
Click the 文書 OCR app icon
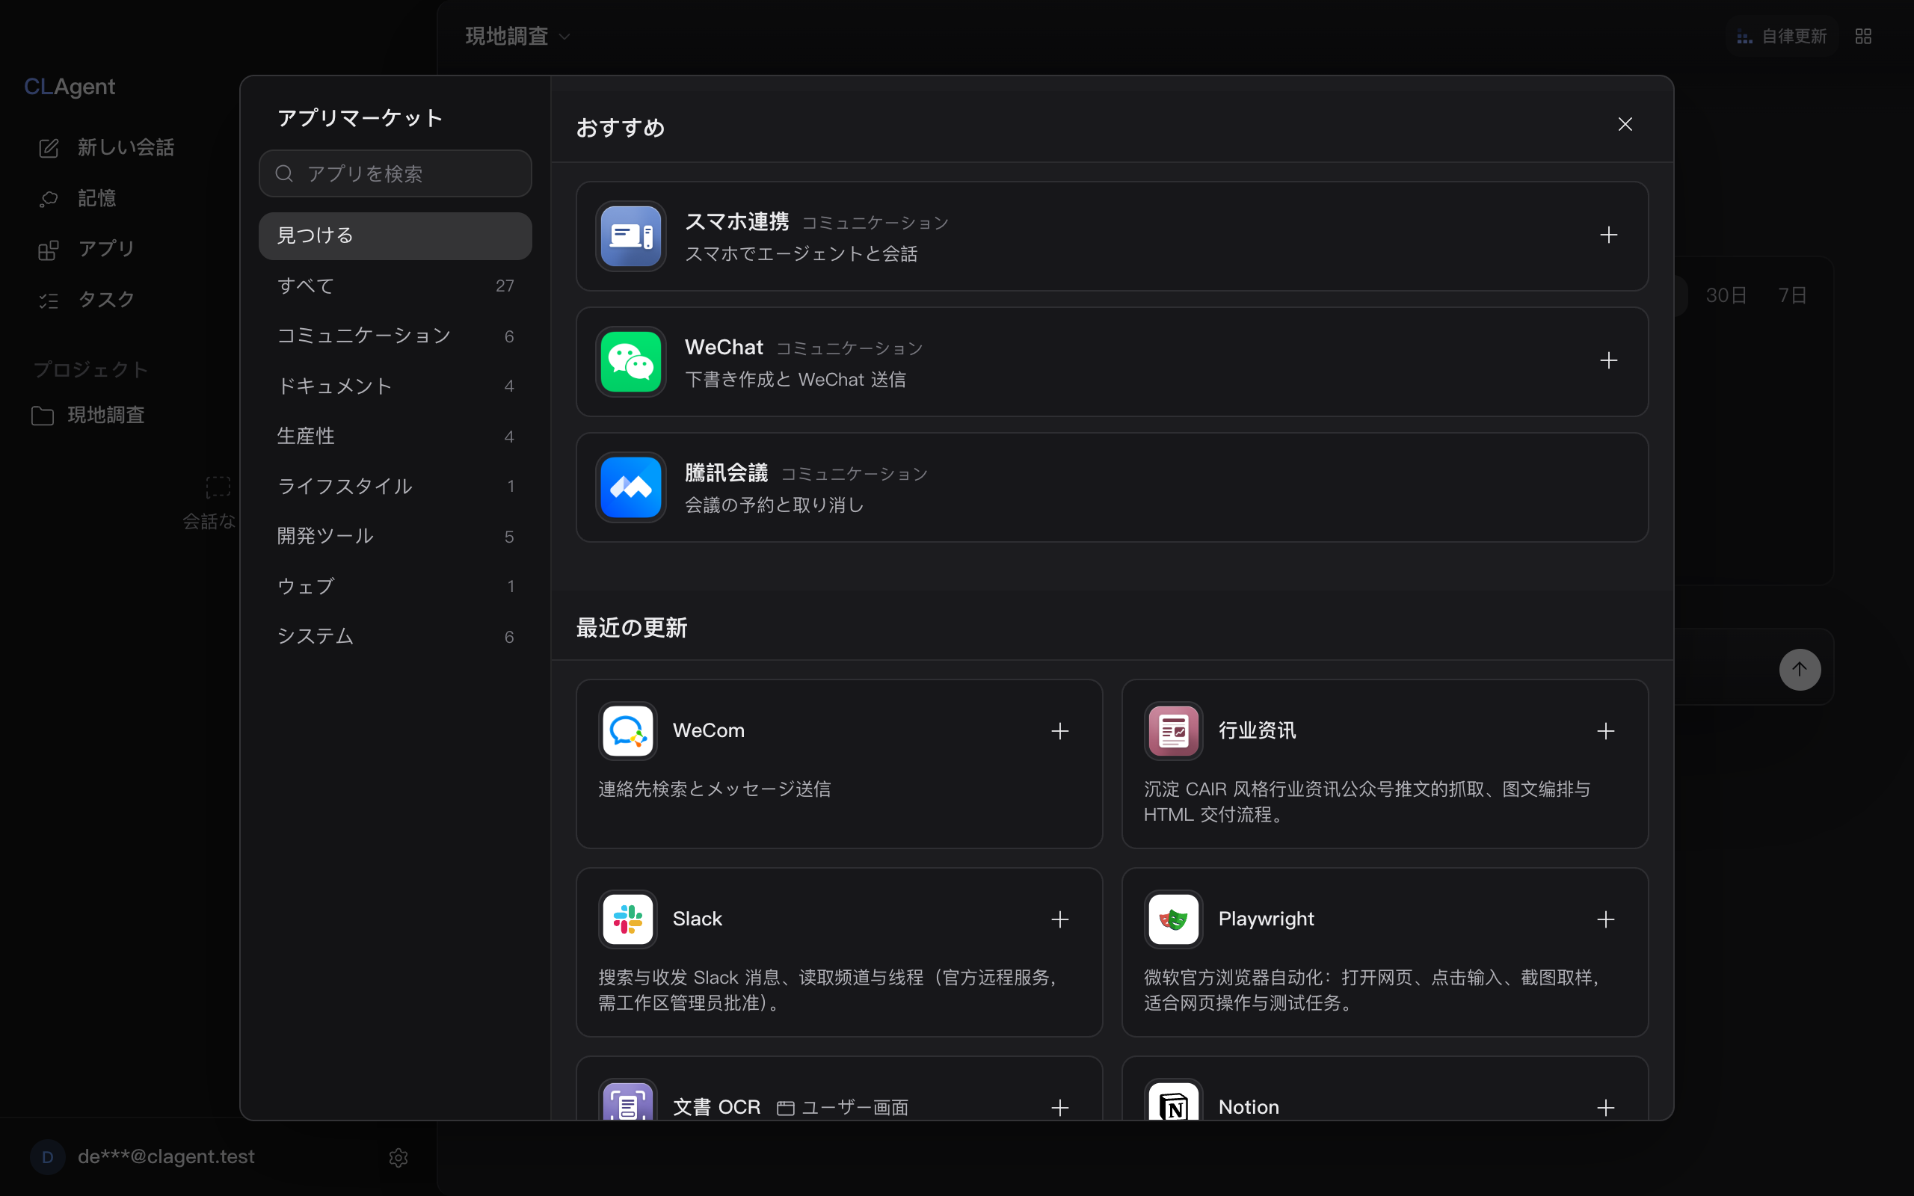[628, 1101]
